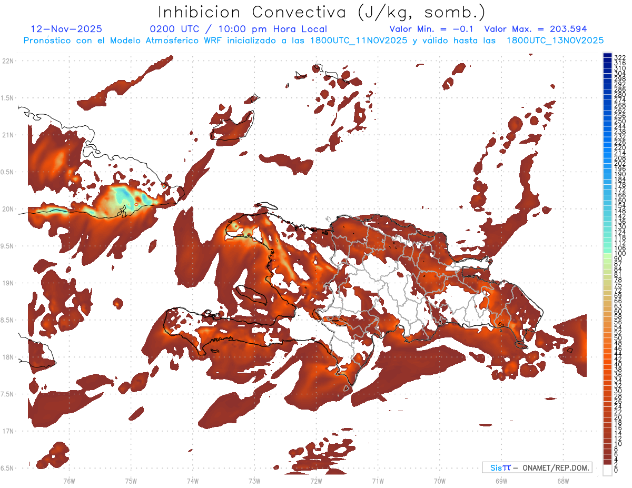Click the '0200 UTC / 10:00 pm Hora Local' time label
The image size is (632, 488).
(239, 29)
